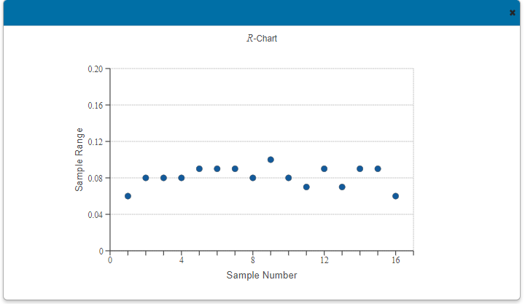Select the data point for sample 15
The image size is (525, 304).
378,168
